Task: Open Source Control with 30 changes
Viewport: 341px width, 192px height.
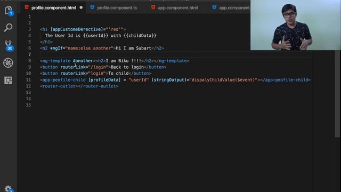Action: [x=9, y=45]
